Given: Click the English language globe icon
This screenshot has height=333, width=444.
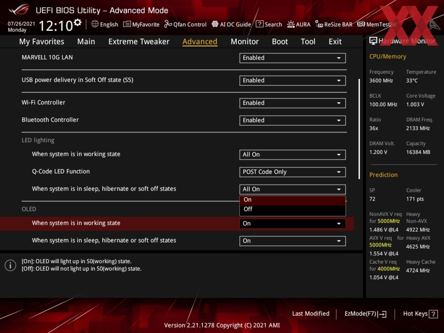Looking at the screenshot, I should pos(95,24).
